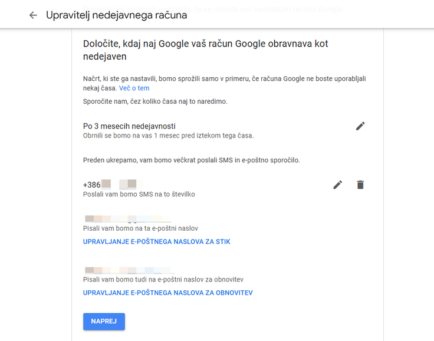Screen dimensions: 434x341
Task: Click the 'Določite, kdaj naj Google' heading
Action: (x=205, y=50)
